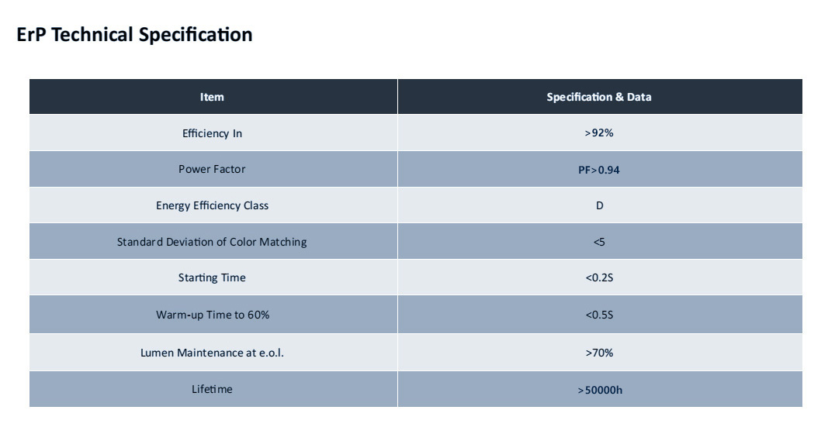Viewport: 835px width, 441px height.
Task: Click the <0.2S value
Action: point(599,277)
